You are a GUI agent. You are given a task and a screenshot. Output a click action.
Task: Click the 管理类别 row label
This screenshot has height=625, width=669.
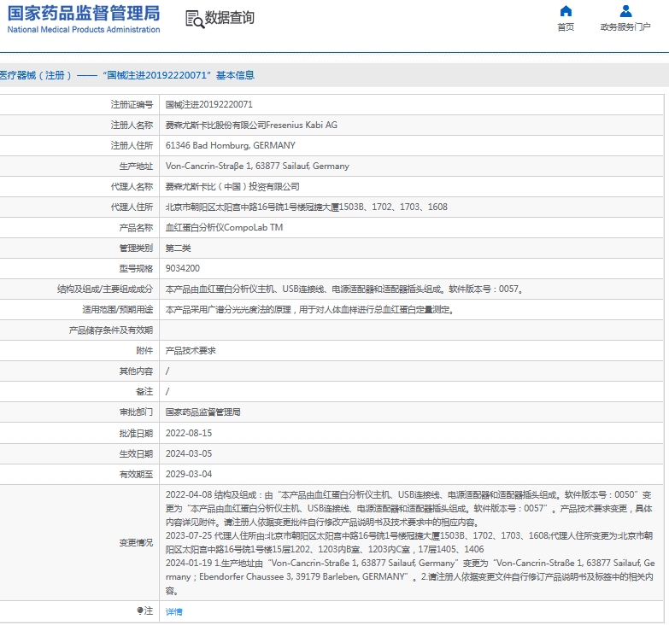pos(136,248)
